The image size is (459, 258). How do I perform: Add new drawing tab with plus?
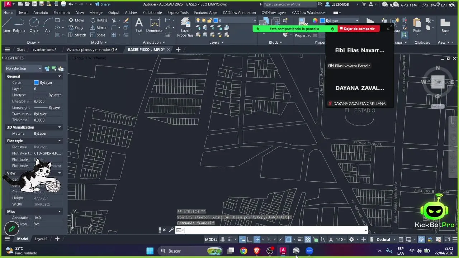(x=178, y=49)
